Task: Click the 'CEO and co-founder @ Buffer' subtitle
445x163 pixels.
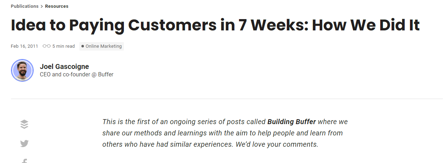Action: pyautogui.click(x=77, y=75)
